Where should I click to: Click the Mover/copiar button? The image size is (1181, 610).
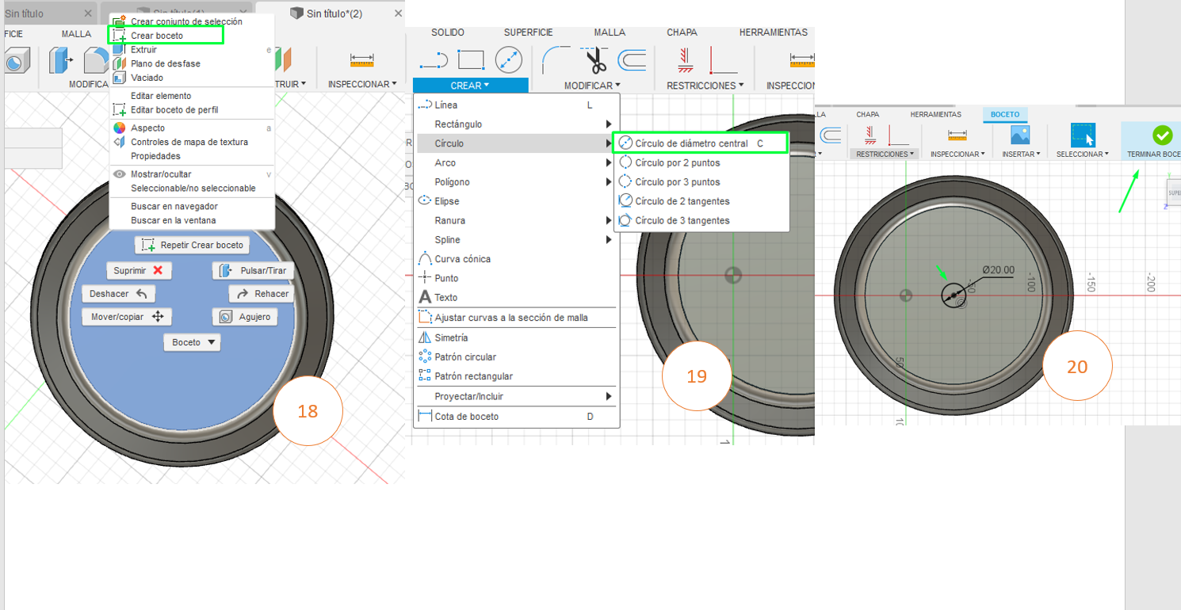127,317
